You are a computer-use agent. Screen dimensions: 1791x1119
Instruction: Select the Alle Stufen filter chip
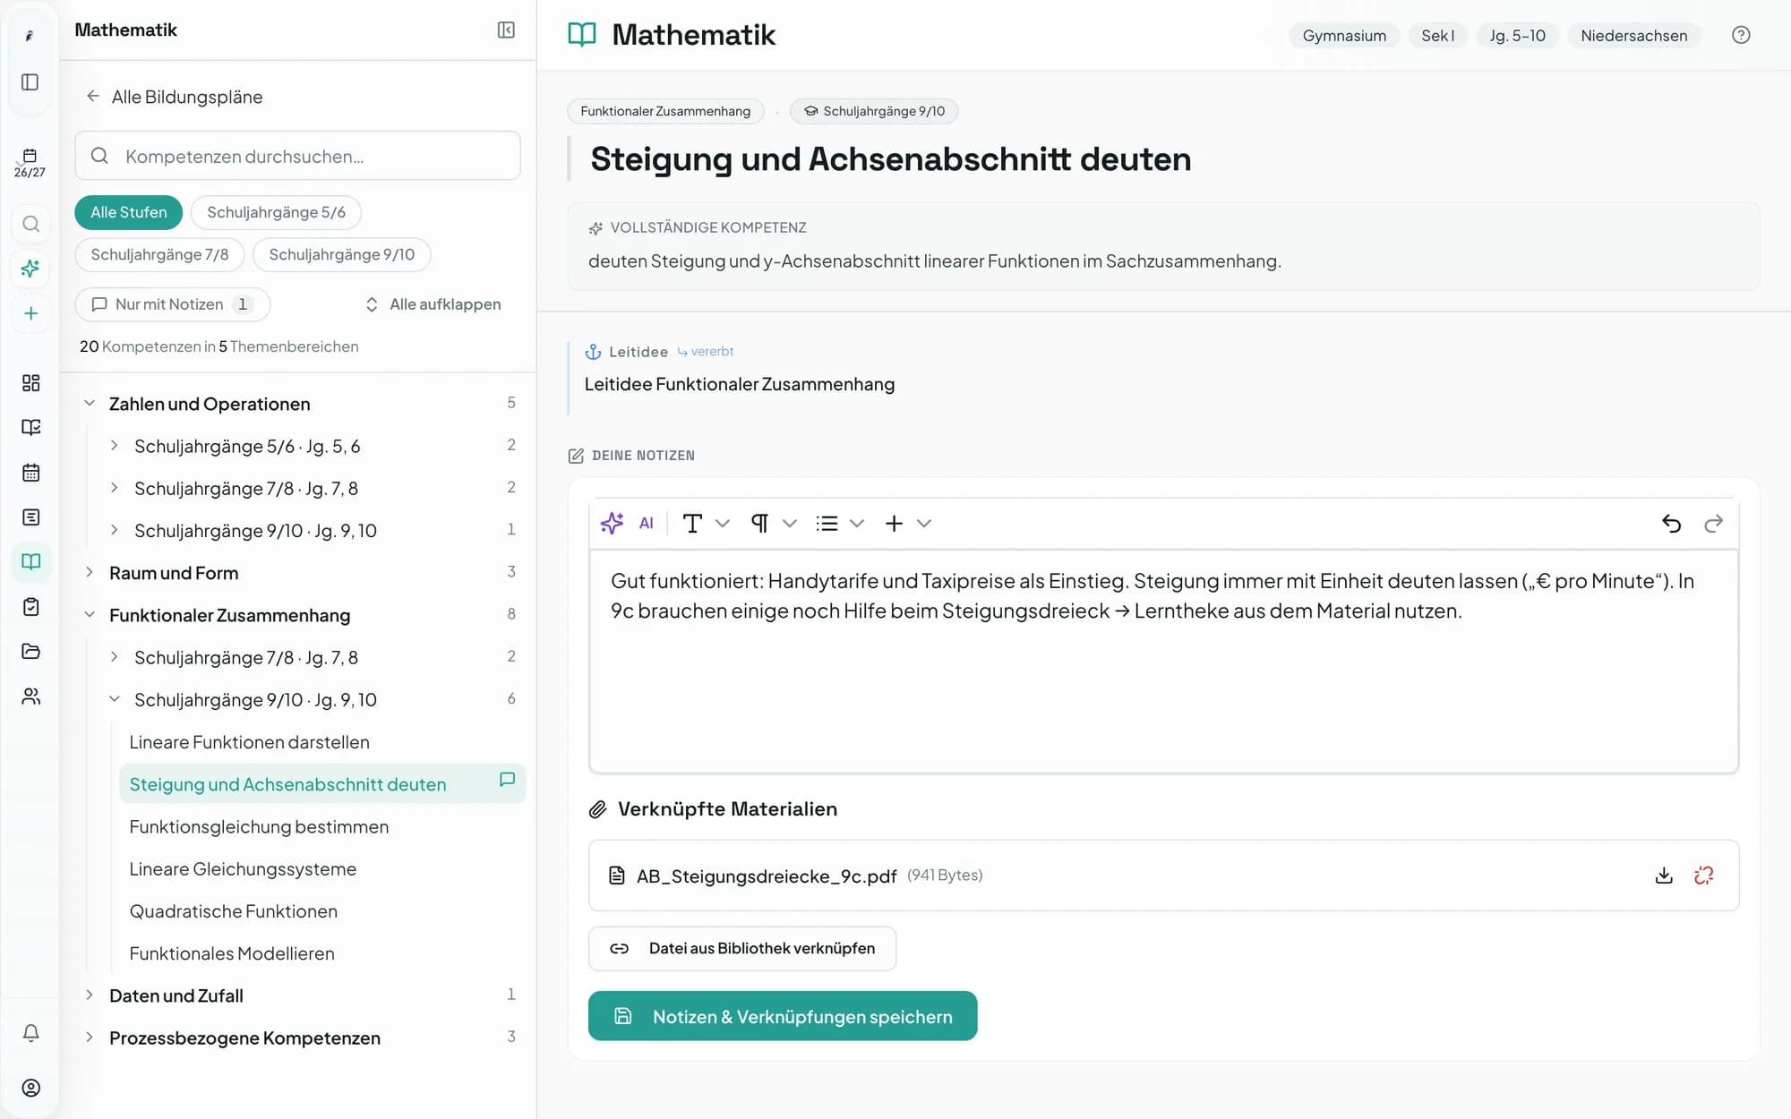click(x=129, y=212)
